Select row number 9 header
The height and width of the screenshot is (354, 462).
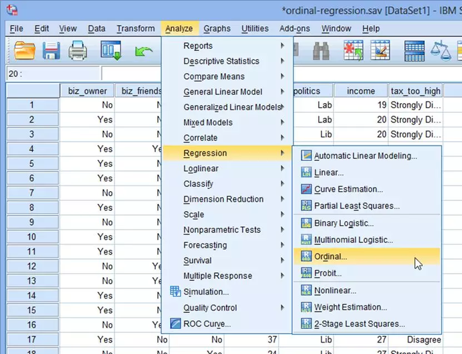pyautogui.click(x=33, y=222)
